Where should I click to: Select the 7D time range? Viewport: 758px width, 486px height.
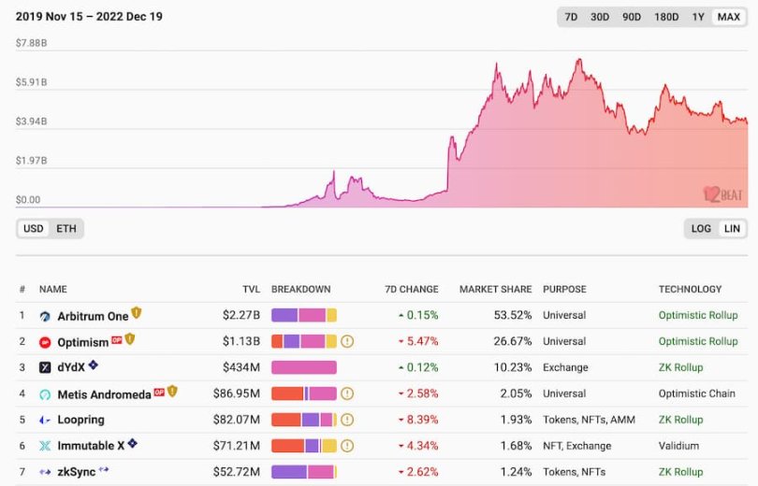572,18
